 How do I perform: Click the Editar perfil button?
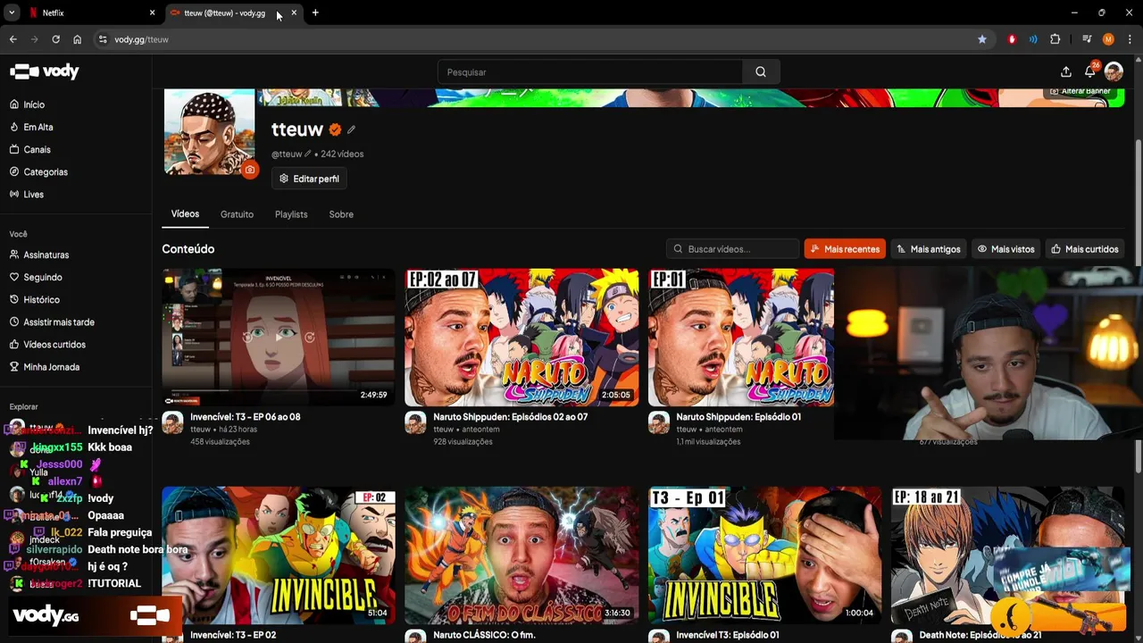309,179
